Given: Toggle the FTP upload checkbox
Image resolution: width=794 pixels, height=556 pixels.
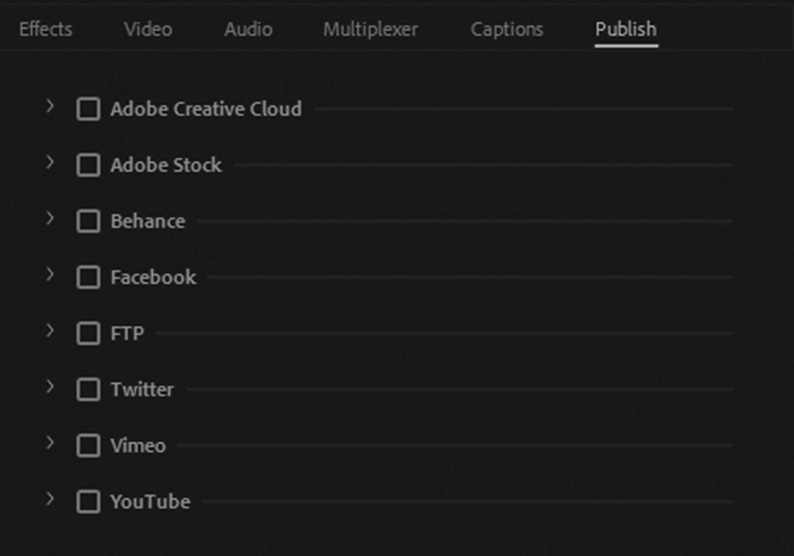Looking at the screenshot, I should pos(89,334).
